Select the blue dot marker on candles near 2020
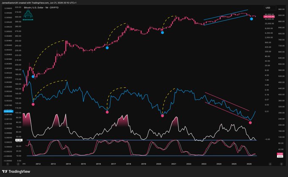 [x=162, y=33]
